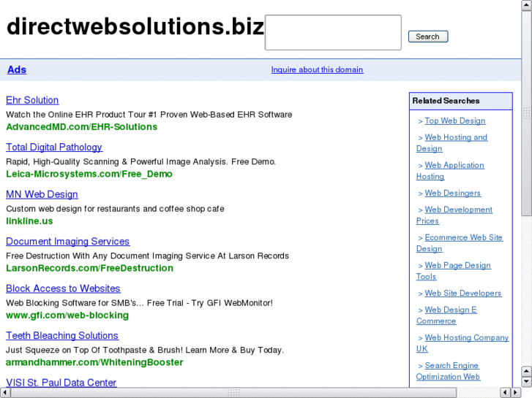This screenshot has width=532, height=398.
Task: Click vertical scrollbar down arrow at bottom
Action: 526,382
